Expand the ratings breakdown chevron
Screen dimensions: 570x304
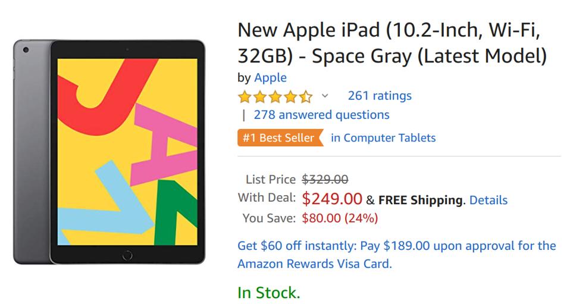[325, 96]
